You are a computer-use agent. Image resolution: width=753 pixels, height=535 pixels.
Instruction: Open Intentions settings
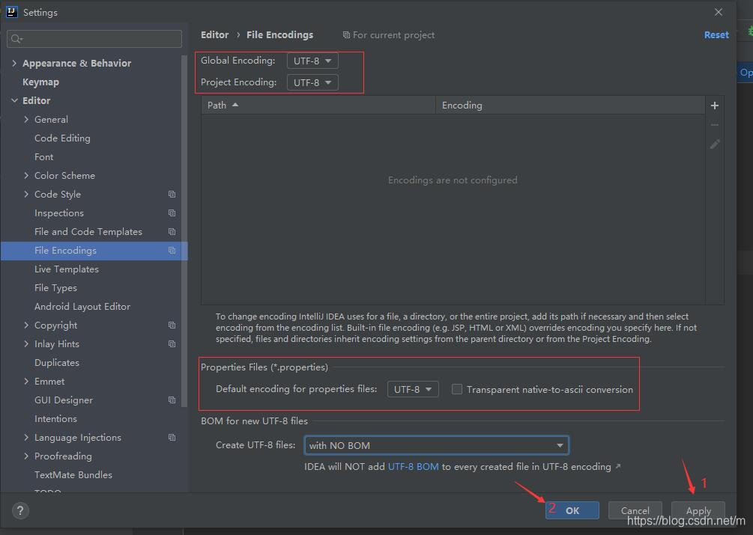pos(55,418)
